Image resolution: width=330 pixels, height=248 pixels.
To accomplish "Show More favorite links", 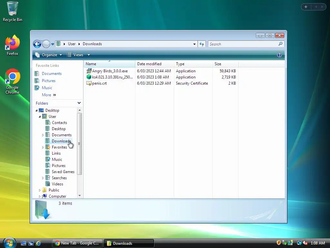I will (49, 95).
